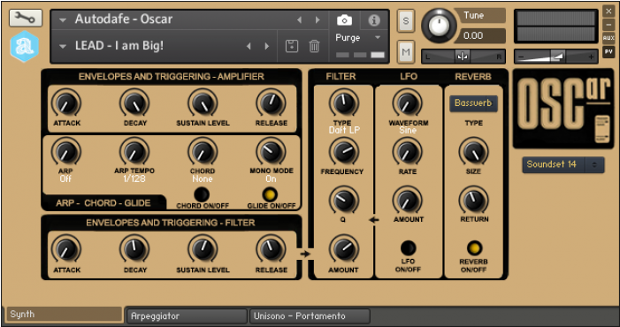The width and height of the screenshot is (620, 327).
Task: Toggle GLIDE ON/OFF LED button
Action: (x=271, y=194)
